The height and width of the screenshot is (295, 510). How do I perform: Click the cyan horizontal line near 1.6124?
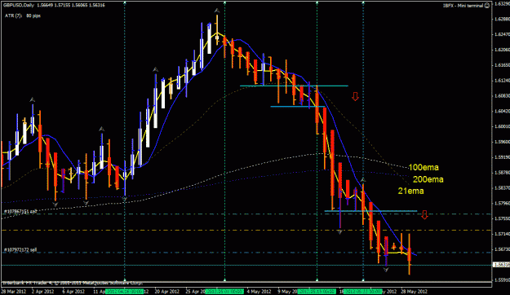294,86
